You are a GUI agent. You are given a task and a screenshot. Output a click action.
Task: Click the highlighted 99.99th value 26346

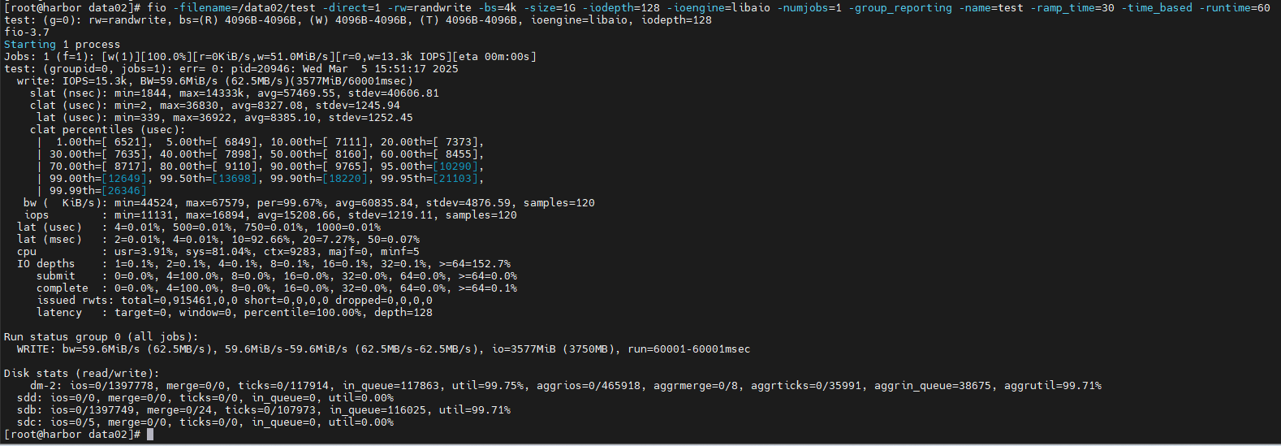124,190
